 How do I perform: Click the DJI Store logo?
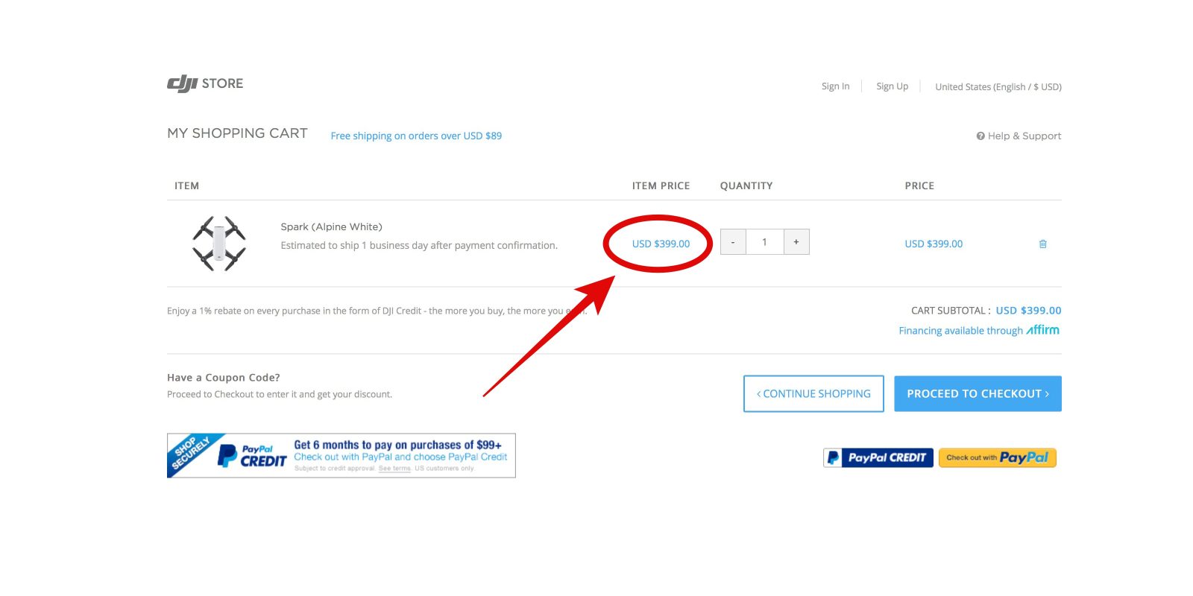point(205,83)
